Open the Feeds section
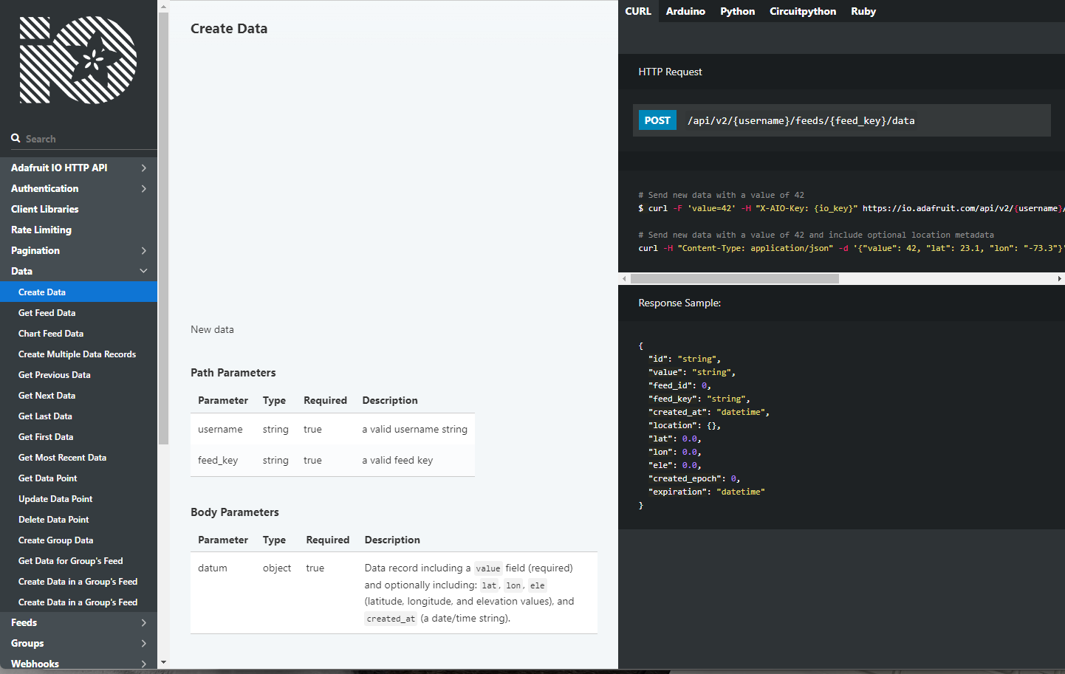Viewport: 1065px width, 674px height. point(24,622)
